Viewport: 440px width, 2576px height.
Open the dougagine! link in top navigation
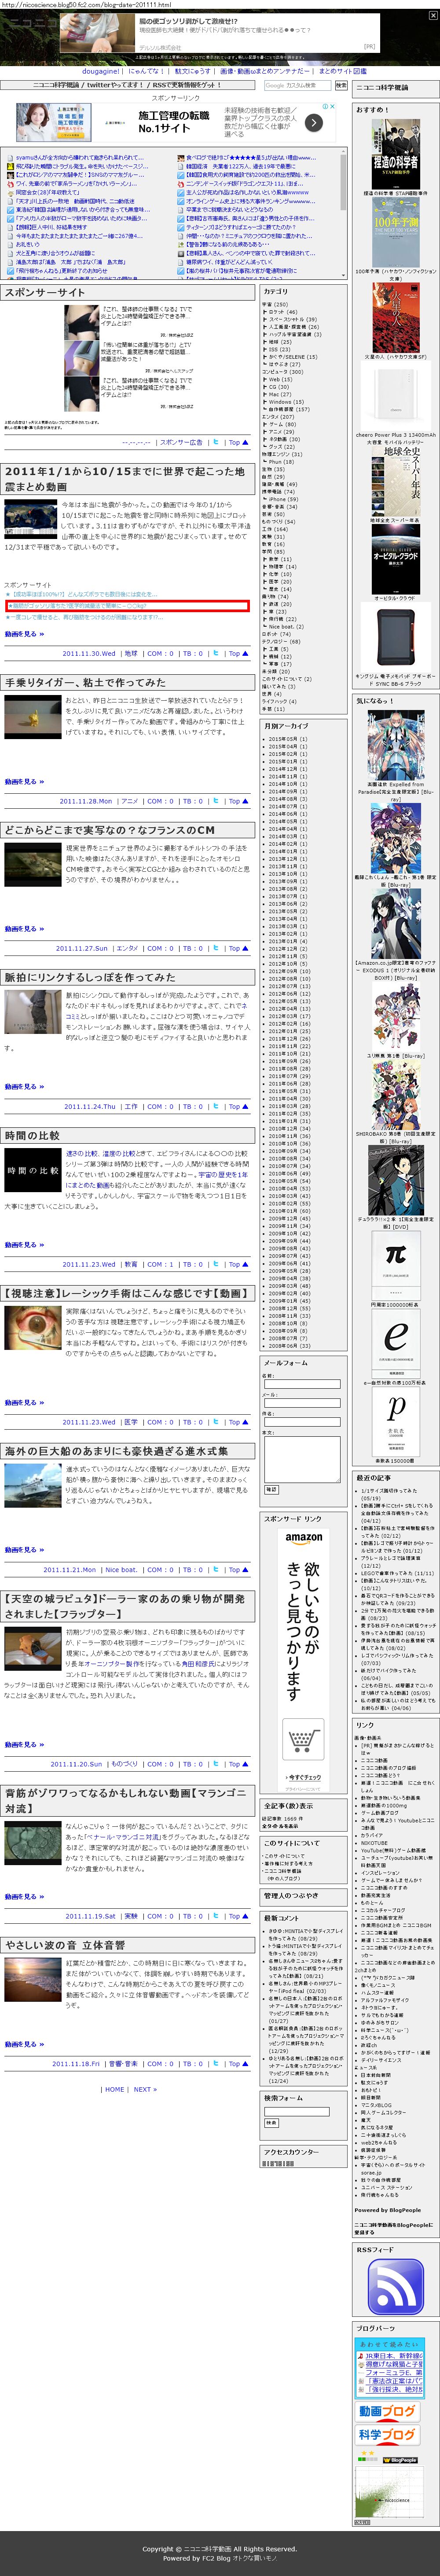coord(101,71)
